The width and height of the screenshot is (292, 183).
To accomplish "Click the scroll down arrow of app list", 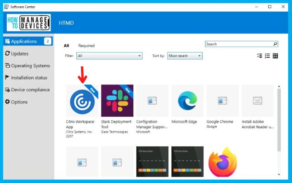I will click(x=279, y=175).
